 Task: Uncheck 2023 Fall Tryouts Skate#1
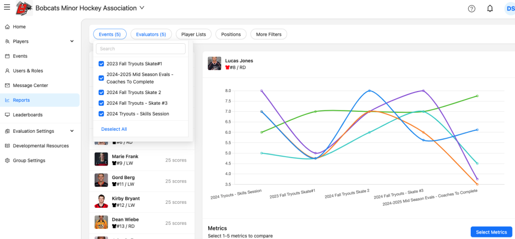pos(102,64)
